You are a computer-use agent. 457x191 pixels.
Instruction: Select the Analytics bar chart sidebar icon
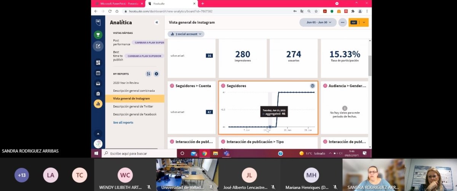pyautogui.click(x=98, y=103)
